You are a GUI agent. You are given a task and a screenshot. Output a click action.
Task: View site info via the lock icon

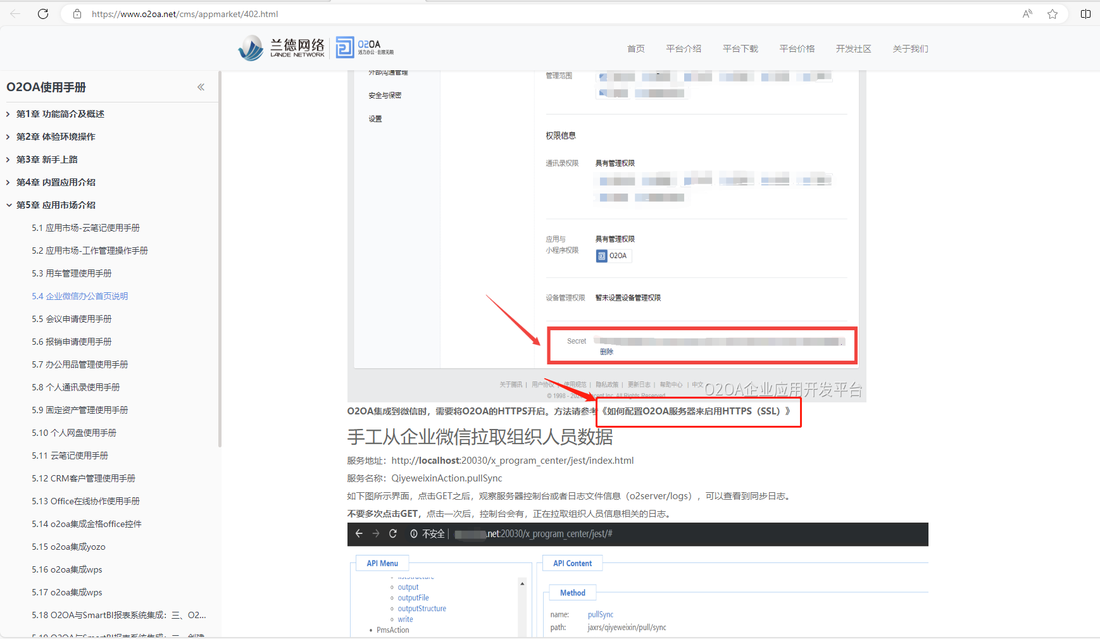pos(77,14)
